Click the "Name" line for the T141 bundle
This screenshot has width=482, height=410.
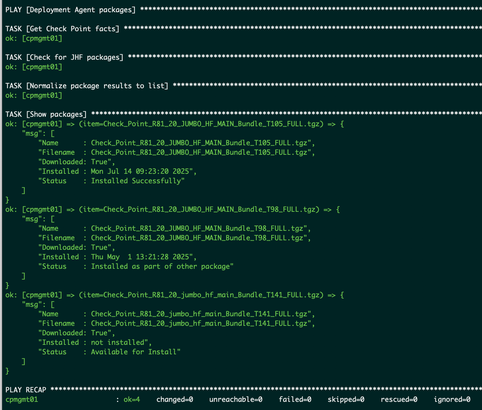[176, 314]
